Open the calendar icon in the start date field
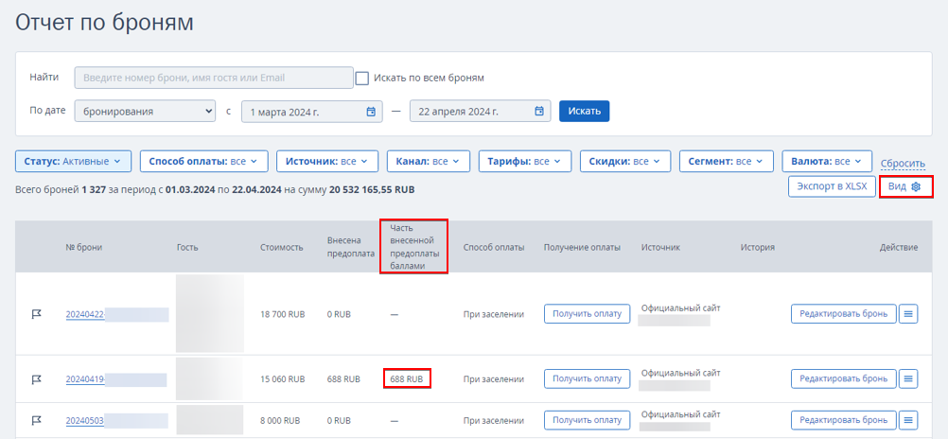The width and height of the screenshot is (948, 439). [x=371, y=112]
